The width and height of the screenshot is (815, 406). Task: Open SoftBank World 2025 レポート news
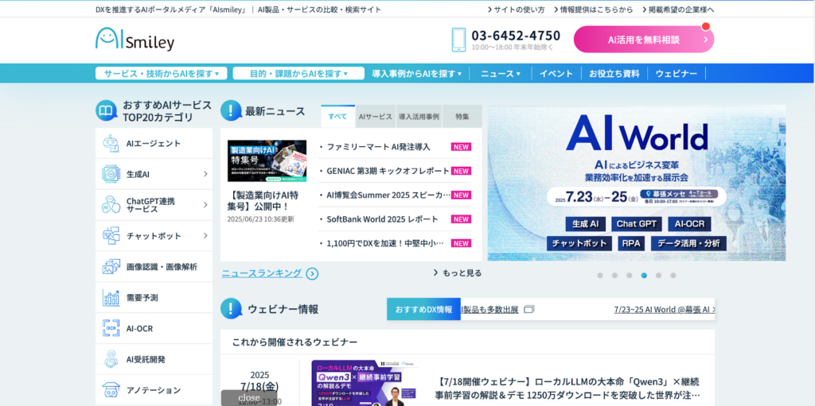(x=383, y=219)
